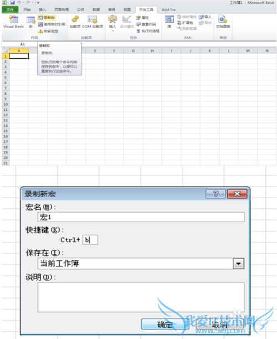Open the Add-Ins (加载项) gear button
Screen dimensions: 277x339
75,22
